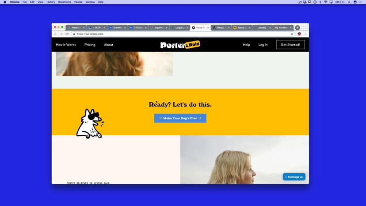
Task: Click the Chrome three-dot menu icon
Action: 305,34
